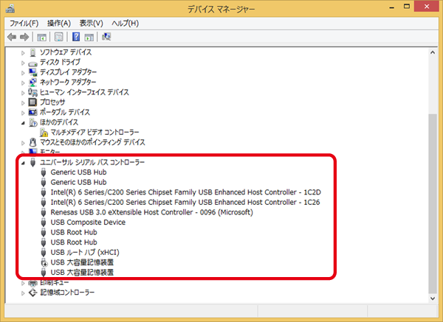Select Intel USB Enhanced Host Controller 1C2D
Screen dimensions: 443x322
pyautogui.click(x=185, y=192)
